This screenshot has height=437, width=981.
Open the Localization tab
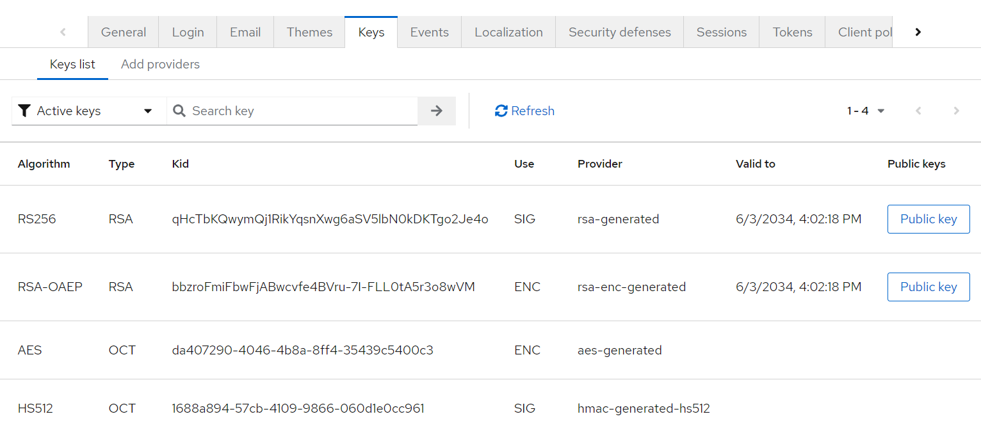pyautogui.click(x=508, y=33)
